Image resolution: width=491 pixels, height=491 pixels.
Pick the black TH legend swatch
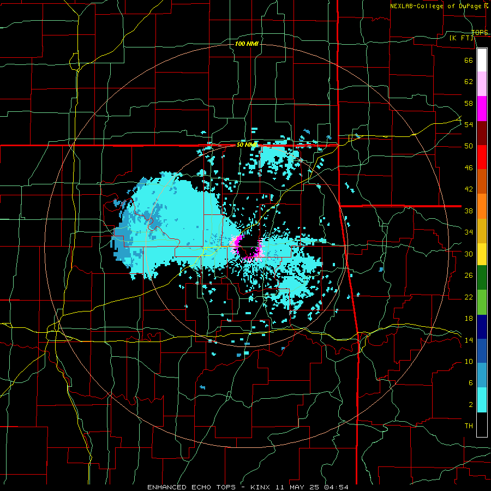482,424
